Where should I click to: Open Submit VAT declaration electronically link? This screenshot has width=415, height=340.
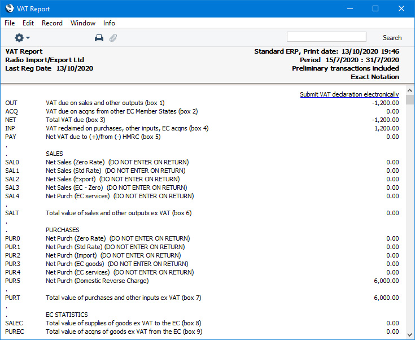[x=350, y=94]
